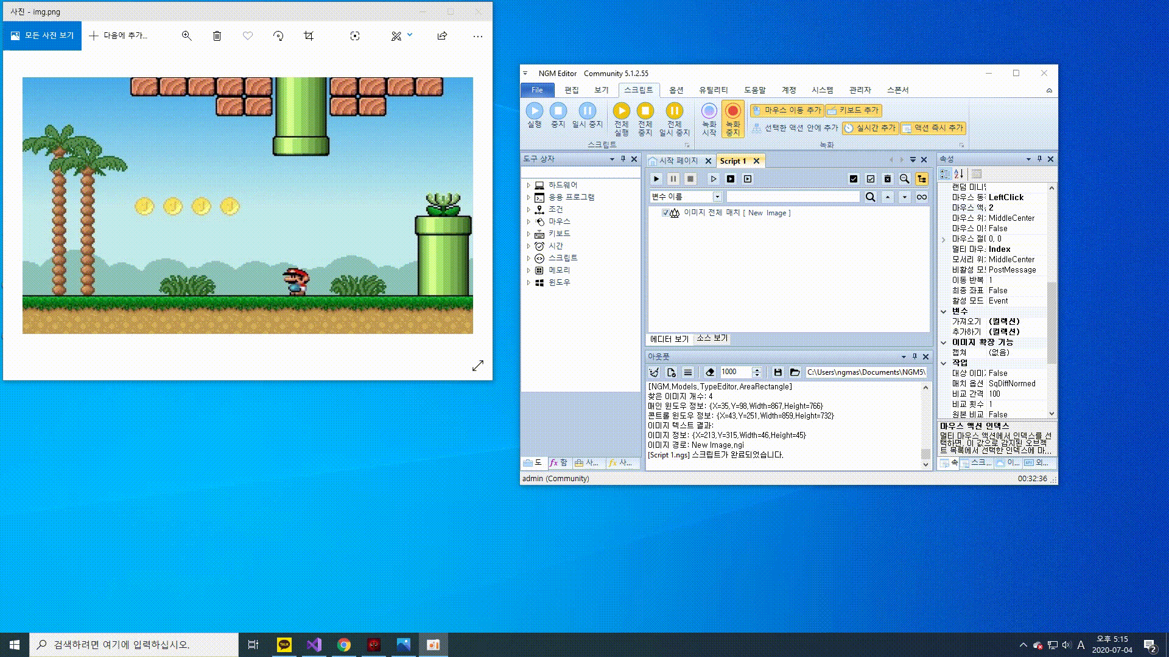
Task: Expand the 윈도우 tree node
Action: (x=528, y=282)
